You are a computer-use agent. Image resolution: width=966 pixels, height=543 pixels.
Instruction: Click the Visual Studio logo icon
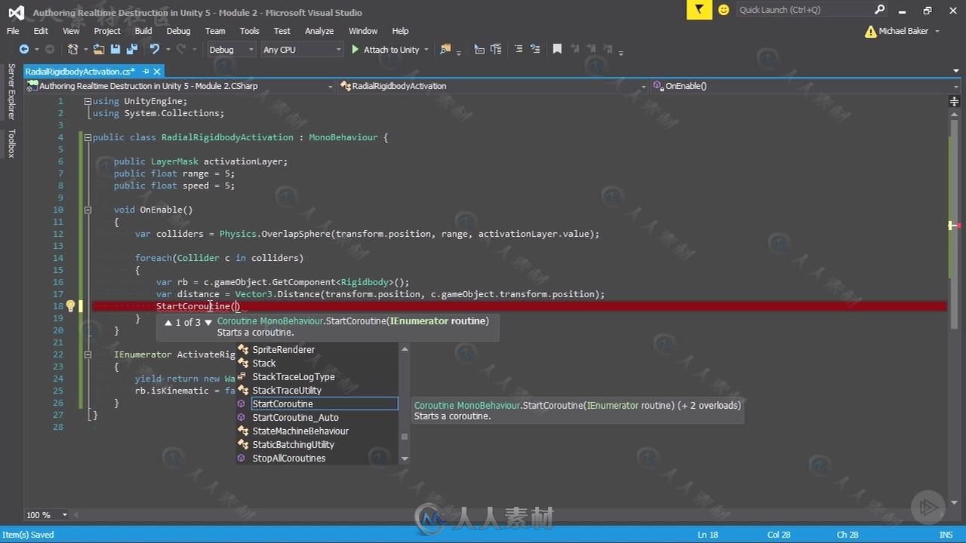(16, 12)
